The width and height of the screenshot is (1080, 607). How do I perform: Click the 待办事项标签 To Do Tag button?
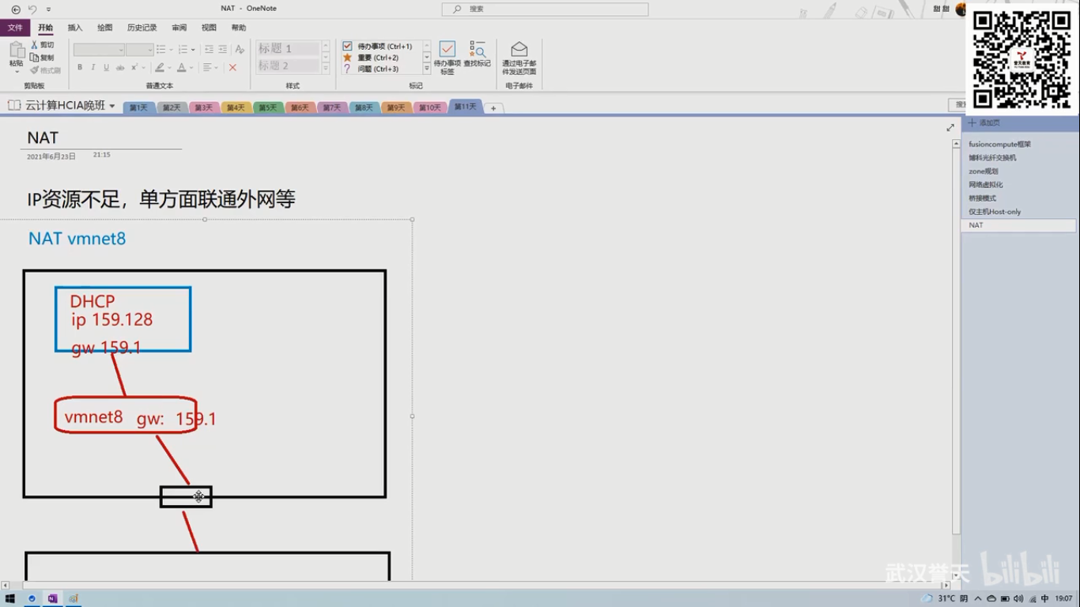point(447,58)
